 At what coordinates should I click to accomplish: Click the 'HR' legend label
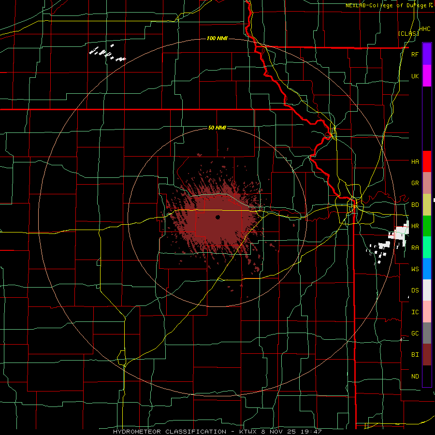point(415,226)
